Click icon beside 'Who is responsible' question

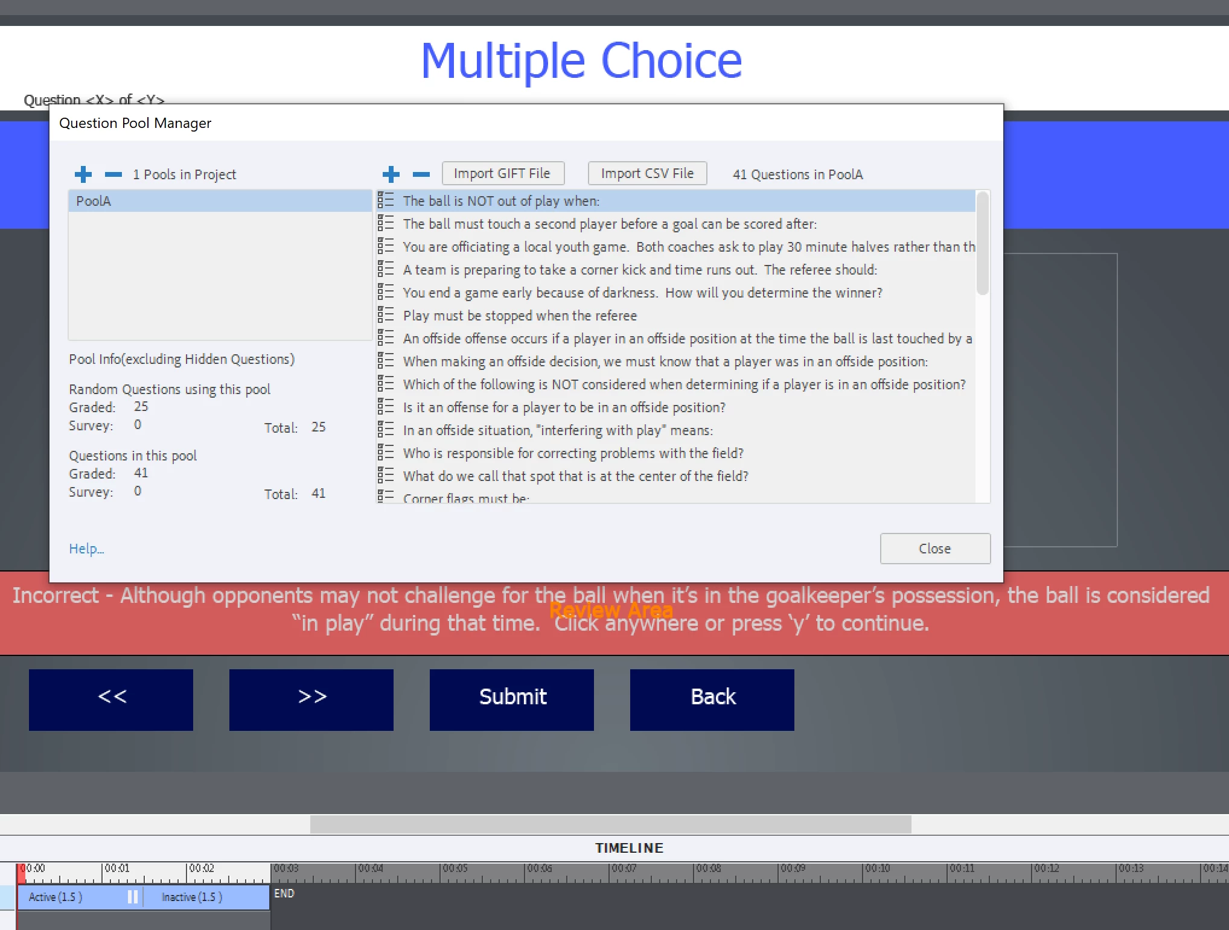[386, 453]
